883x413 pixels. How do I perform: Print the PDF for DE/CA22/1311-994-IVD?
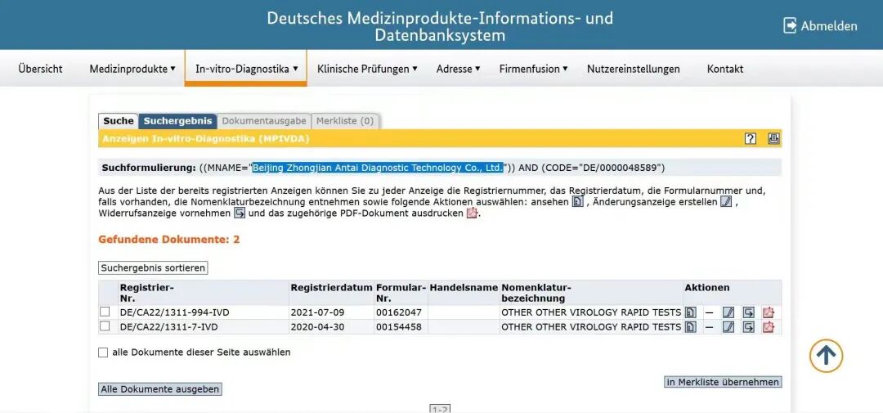click(768, 312)
